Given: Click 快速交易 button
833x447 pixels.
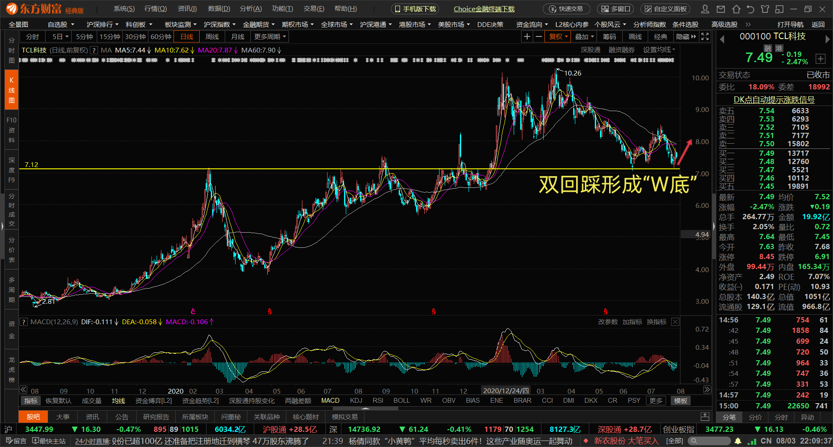Looking at the screenshot, I should pos(566,9).
